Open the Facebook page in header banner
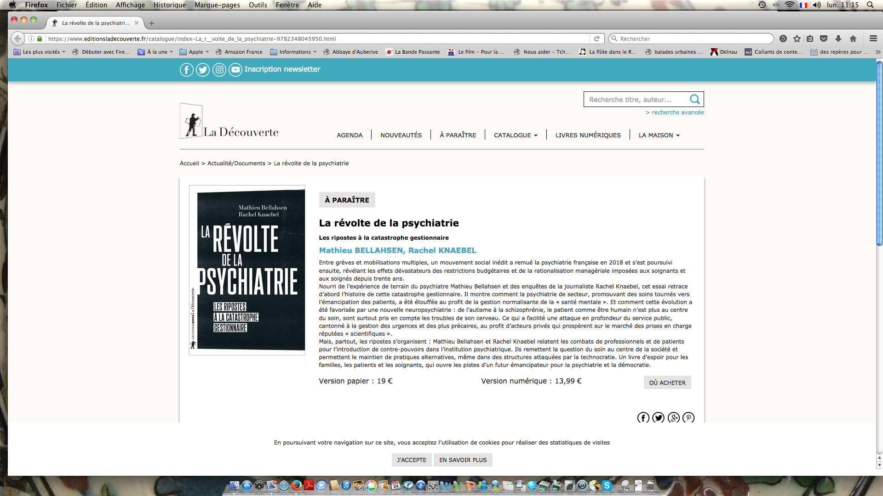This screenshot has width=883, height=496. (x=186, y=70)
